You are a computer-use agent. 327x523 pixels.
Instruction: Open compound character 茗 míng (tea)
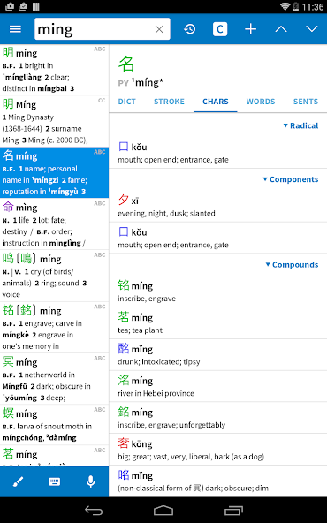click(218, 322)
